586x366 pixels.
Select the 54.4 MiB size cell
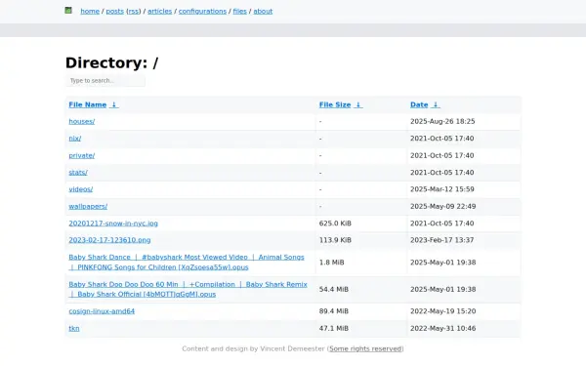click(x=334, y=290)
